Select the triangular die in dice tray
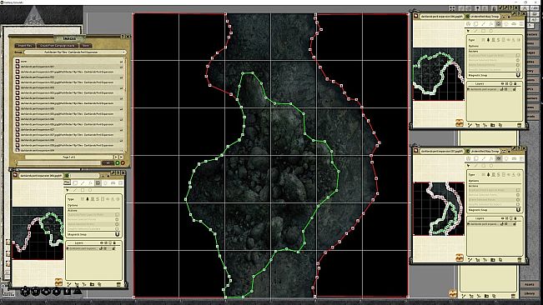Image resolution: width=543 pixels, height=305 pixels. point(78,291)
